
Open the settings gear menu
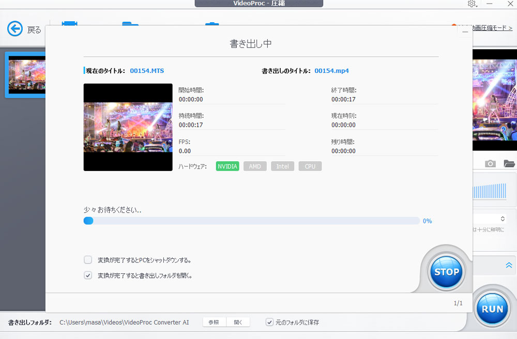472,4
